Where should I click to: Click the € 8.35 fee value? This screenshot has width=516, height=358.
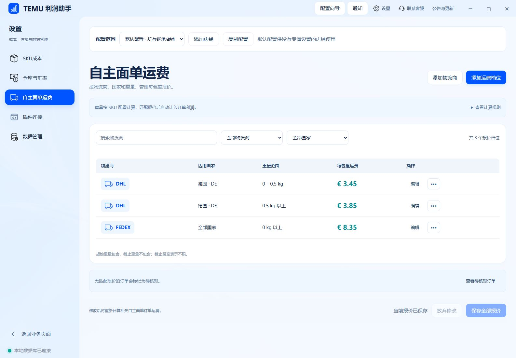click(347, 227)
